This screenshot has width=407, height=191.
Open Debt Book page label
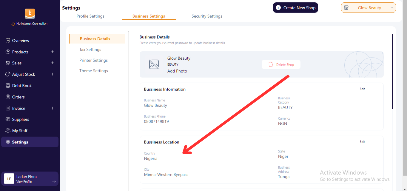coord(22,86)
